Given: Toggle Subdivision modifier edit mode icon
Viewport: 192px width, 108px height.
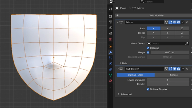Looking at the screenshot, I should [x=170, y=69].
